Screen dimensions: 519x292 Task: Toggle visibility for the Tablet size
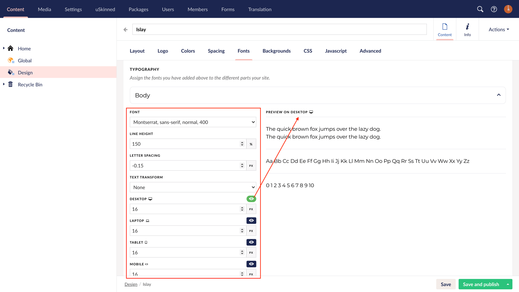click(x=251, y=242)
